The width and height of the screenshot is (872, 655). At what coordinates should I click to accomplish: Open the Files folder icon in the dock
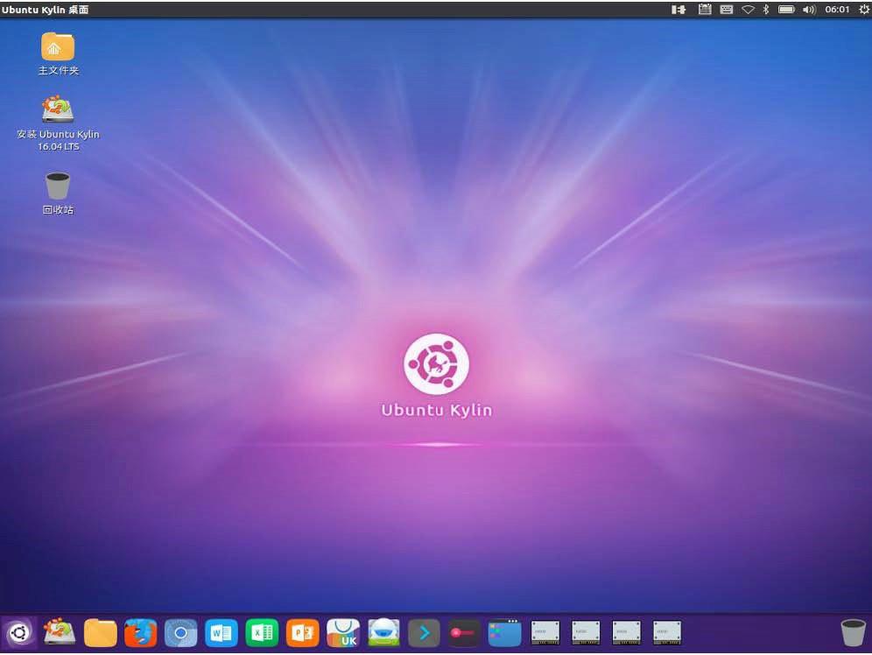tap(100, 632)
